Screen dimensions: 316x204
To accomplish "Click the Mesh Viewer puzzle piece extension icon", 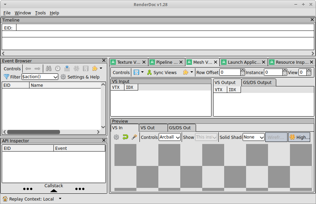I will coord(186,72).
